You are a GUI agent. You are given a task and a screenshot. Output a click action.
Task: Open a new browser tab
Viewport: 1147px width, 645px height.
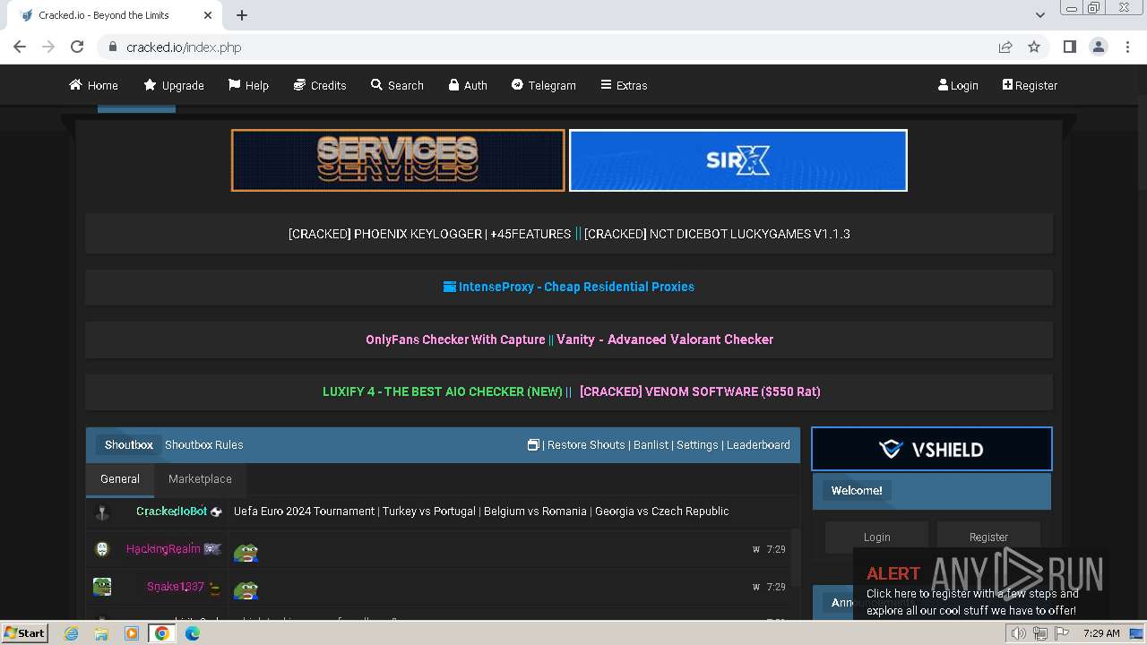click(242, 15)
